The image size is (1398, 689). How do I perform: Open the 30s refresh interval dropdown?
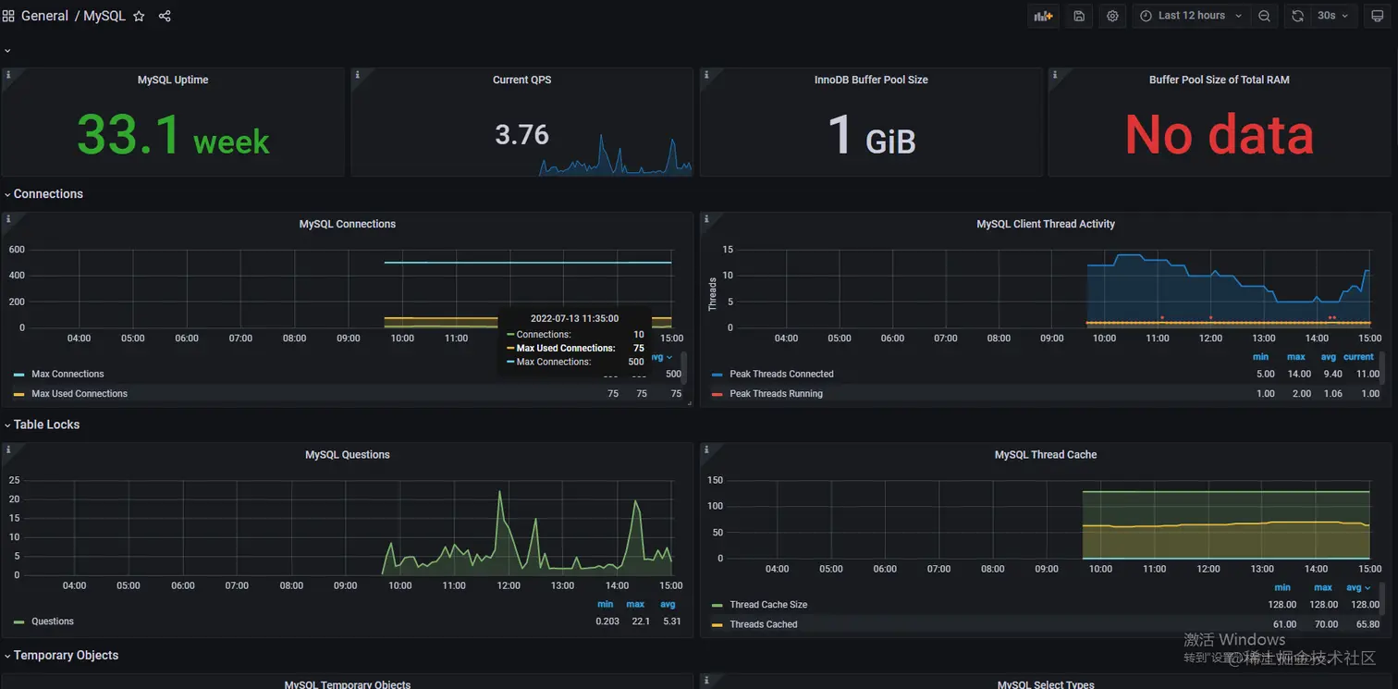pyautogui.click(x=1332, y=16)
